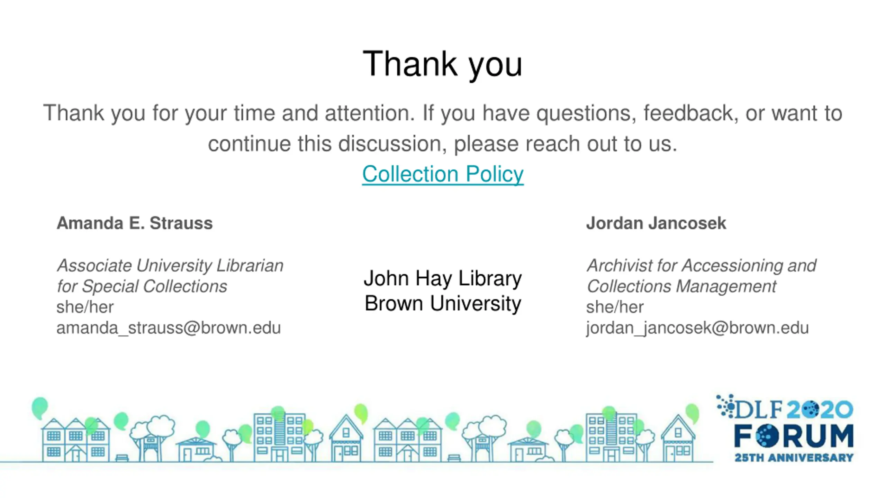Click the rightmost small house illustration
886x498 pixels.
(x=678, y=439)
